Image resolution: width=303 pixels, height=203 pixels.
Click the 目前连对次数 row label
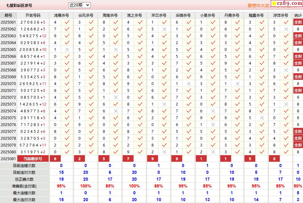click(x=24, y=172)
